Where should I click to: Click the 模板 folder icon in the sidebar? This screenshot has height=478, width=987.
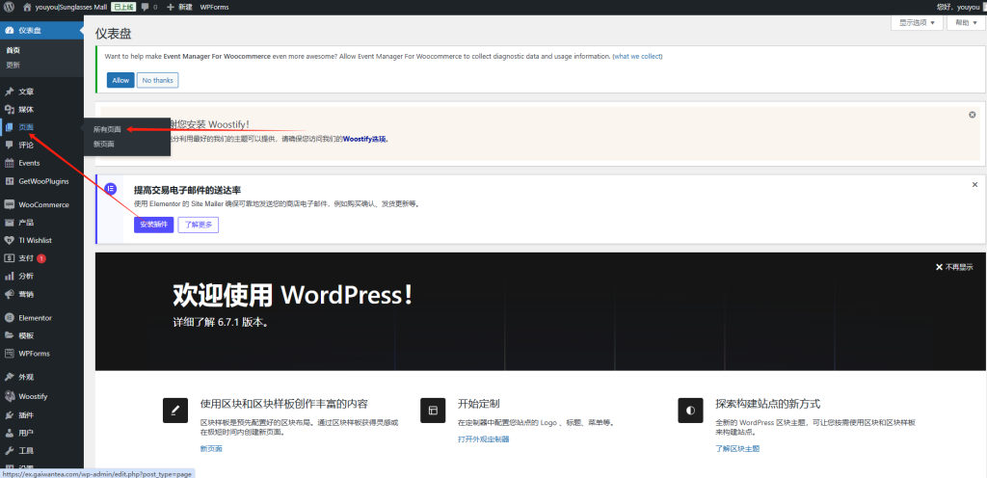[9, 335]
